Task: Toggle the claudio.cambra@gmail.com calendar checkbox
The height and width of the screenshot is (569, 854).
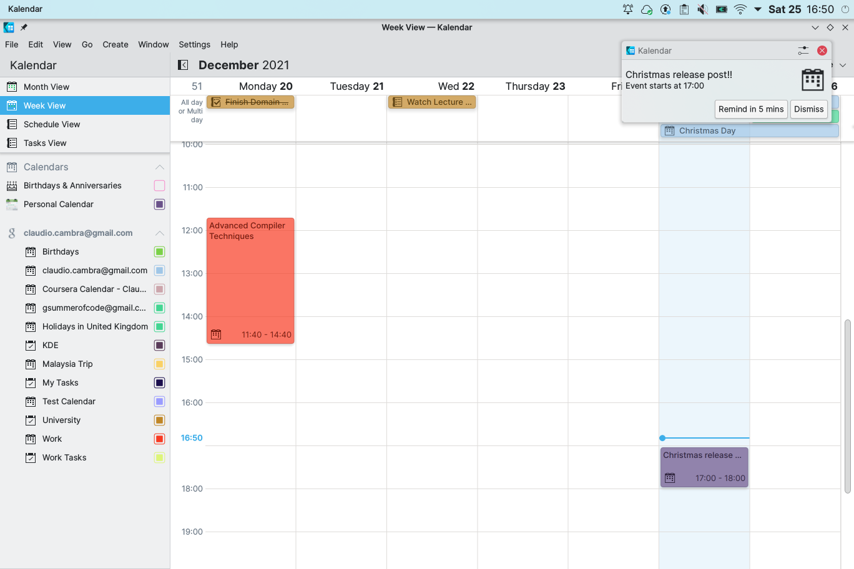Action: [159, 270]
